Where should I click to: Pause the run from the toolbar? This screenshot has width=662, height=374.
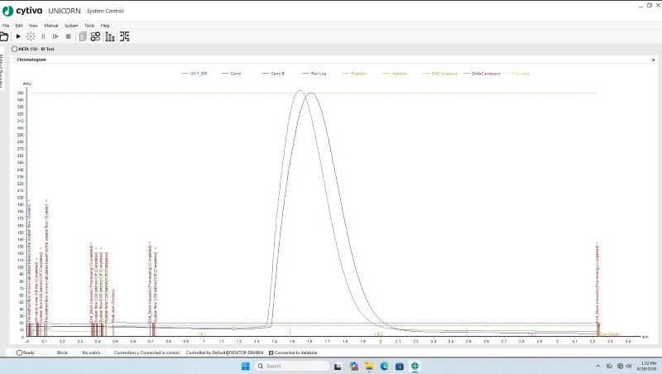pyautogui.click(x=43, y=36)
